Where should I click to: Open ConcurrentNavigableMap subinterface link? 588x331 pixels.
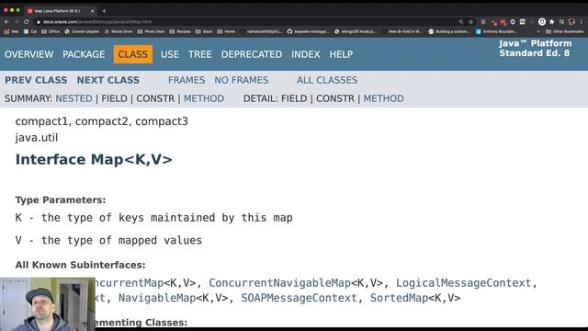tap(279, 282)
